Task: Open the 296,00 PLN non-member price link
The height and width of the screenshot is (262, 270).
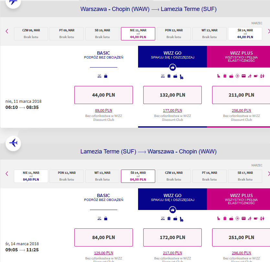Action: (242, 253)
